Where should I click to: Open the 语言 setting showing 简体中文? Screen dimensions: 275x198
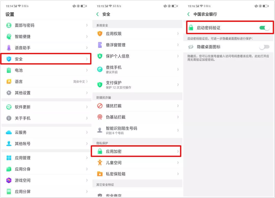pos(46,81)
